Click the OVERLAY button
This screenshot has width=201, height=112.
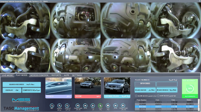12,90
